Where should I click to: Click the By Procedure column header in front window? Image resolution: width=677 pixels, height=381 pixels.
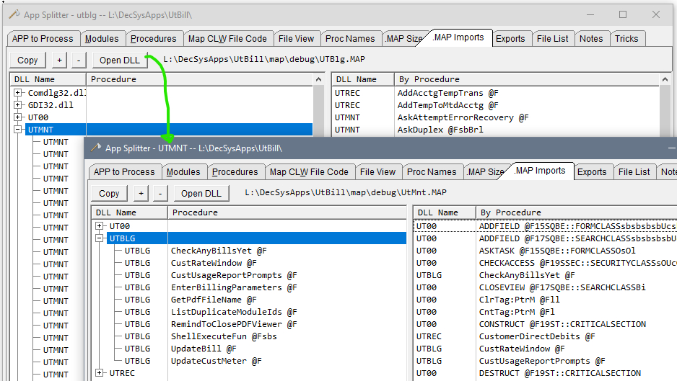(510, 212)
